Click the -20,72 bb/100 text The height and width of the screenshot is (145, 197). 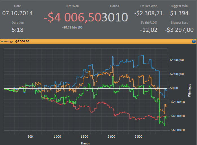click(73, 27)
